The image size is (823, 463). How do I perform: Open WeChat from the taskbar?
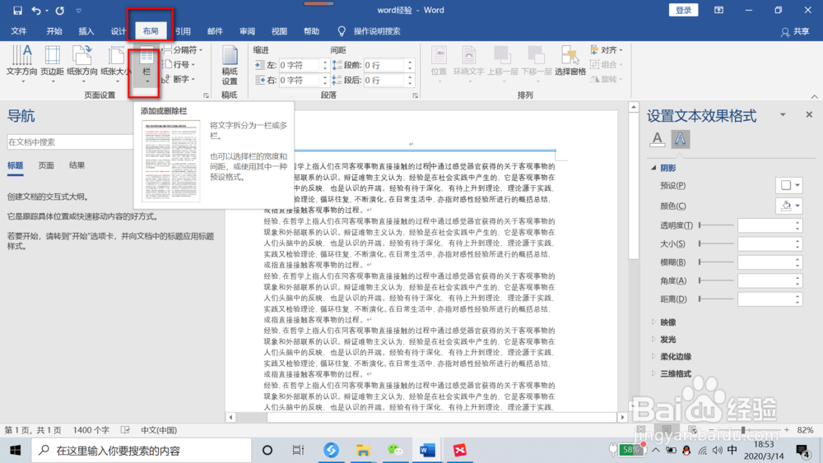coord(395,450)
